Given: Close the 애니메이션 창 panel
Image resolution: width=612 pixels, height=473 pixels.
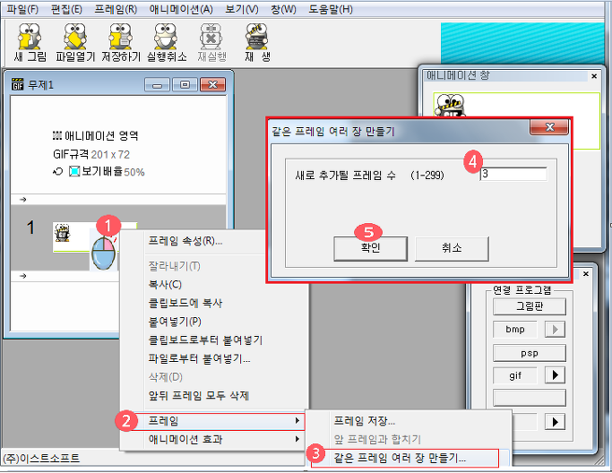Looking at the screenshot, I should pyautogui.click(x=594, y=76).
